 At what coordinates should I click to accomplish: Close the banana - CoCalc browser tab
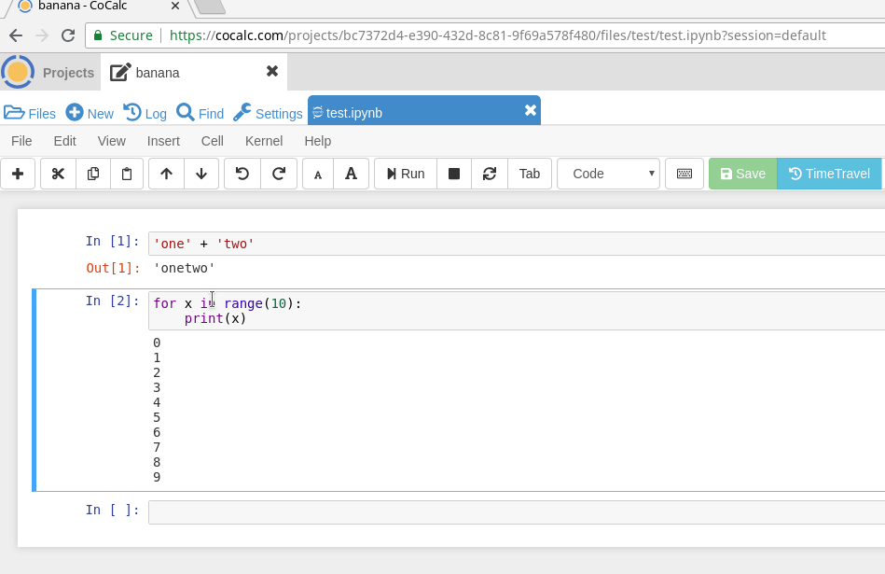(175, 6)
